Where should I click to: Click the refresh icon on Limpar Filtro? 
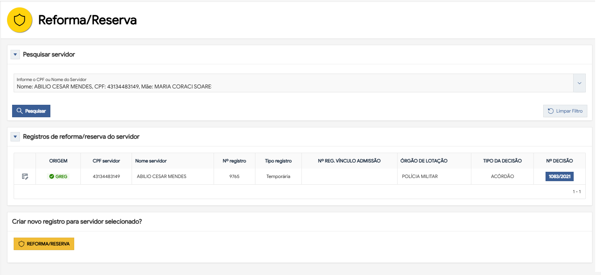click(x=551, y=111)
